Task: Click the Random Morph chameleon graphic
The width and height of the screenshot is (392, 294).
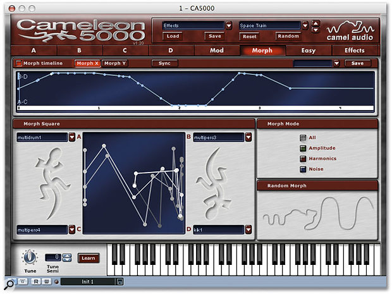Action: tap(317, 214)
